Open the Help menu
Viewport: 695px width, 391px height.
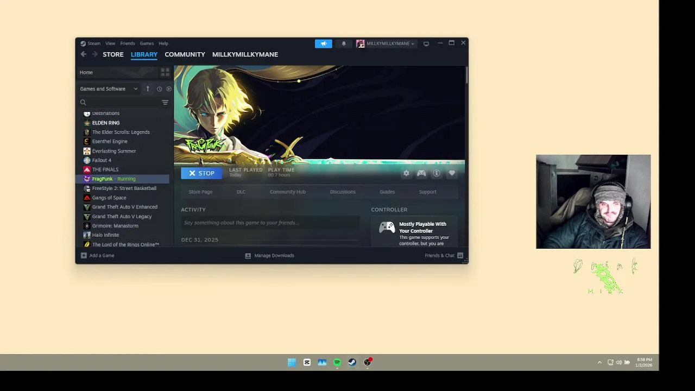[163, 43]
